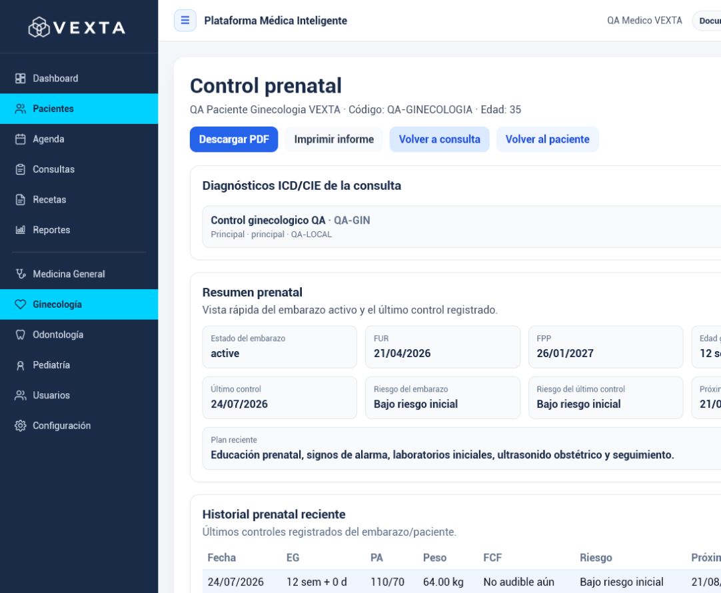Click the Configuración gear icon

pos(20,426)
